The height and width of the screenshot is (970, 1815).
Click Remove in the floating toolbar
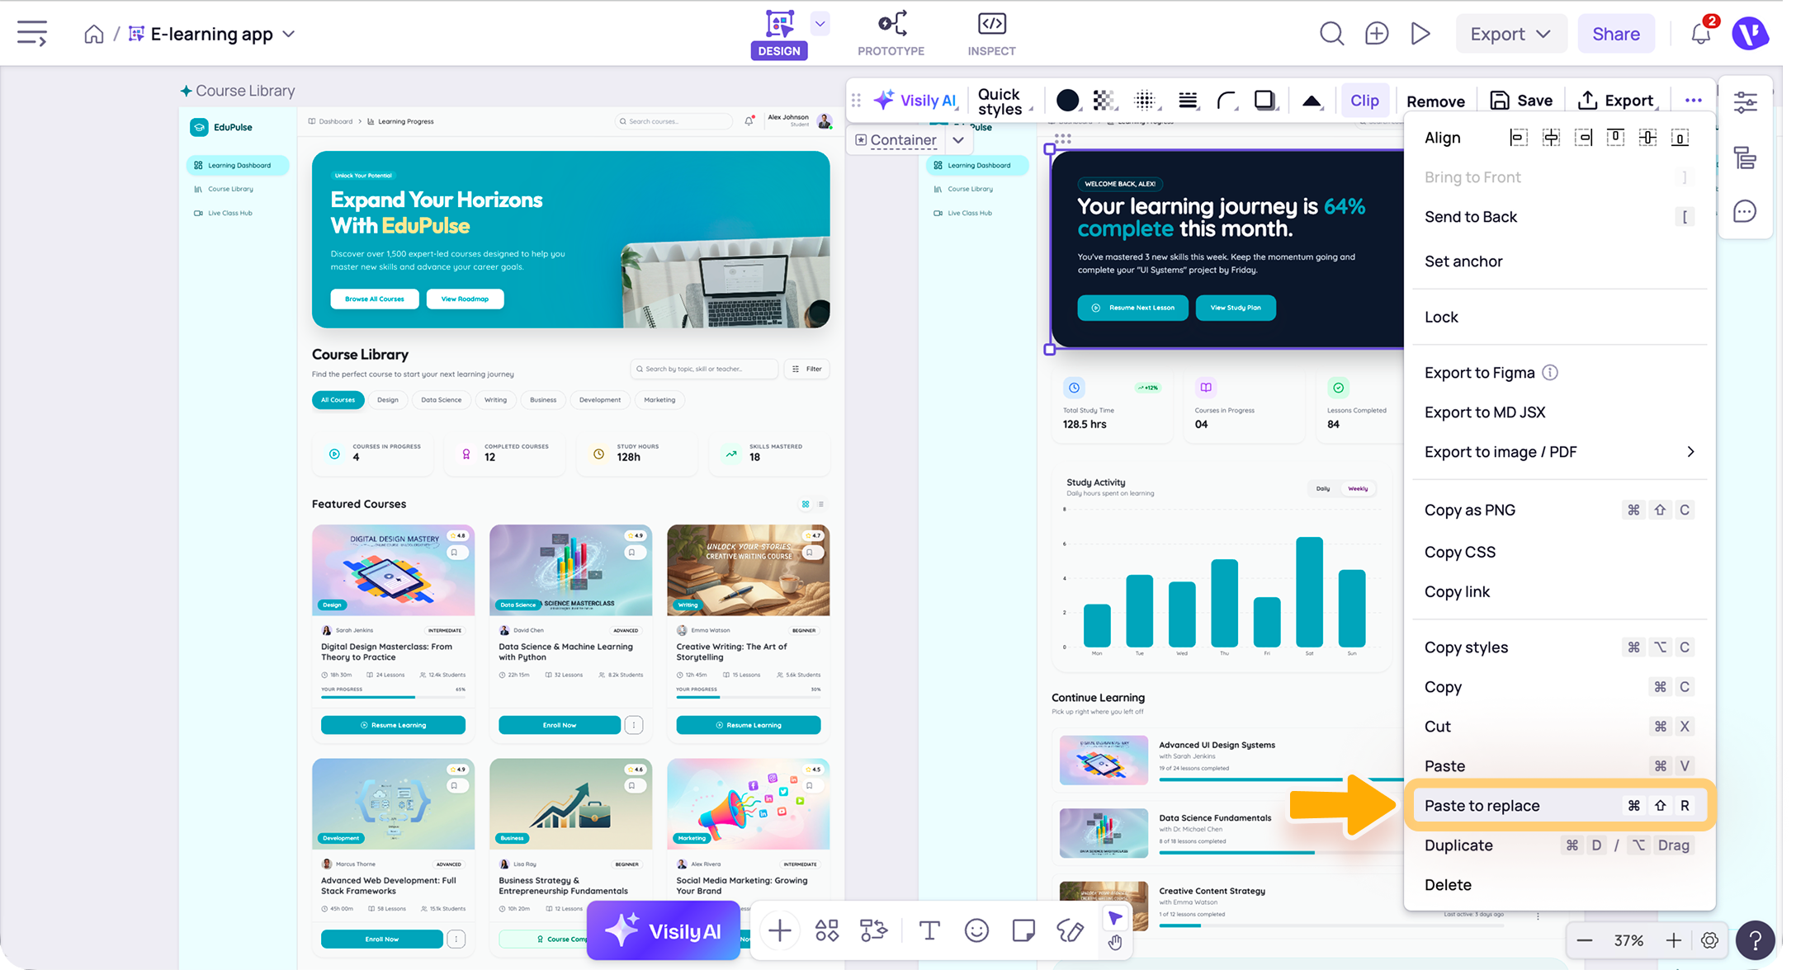tap(1435, 101)
